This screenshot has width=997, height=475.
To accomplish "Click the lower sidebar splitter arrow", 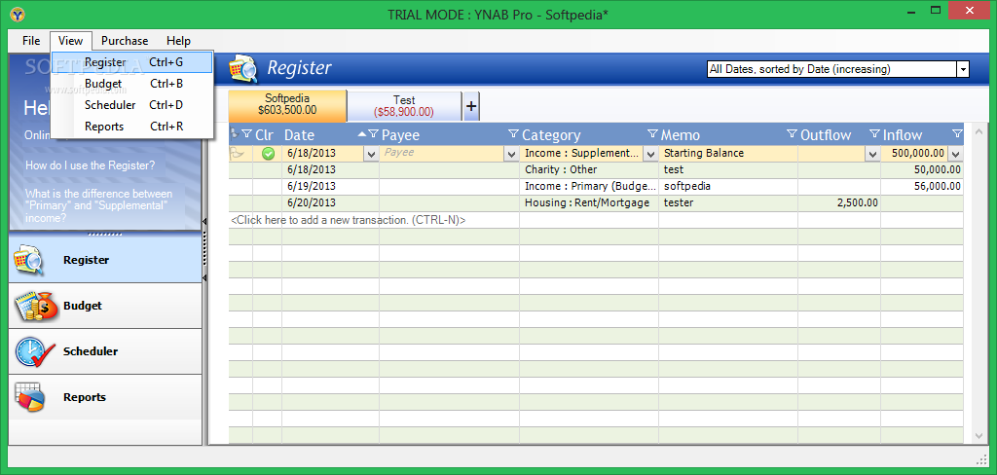I will coord(204,277).
